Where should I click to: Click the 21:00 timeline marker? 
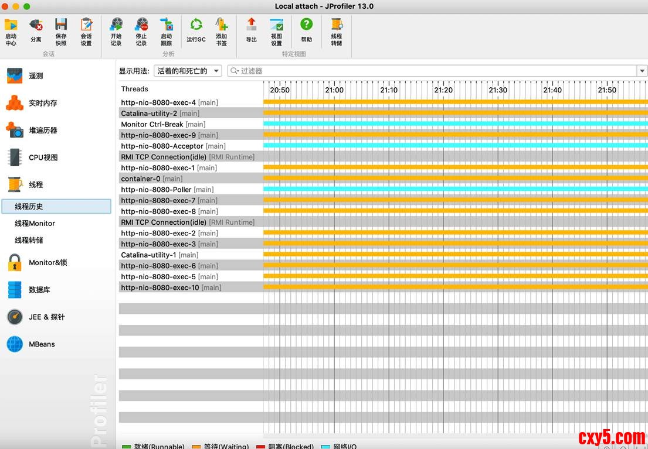pyautogui.click(x=334, y=90)
